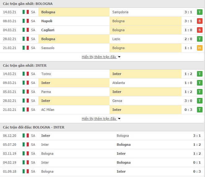Click the green T badge for Bologna vs Sampdoria
This screenshot has height=177, width=205.
click(199, 12)
